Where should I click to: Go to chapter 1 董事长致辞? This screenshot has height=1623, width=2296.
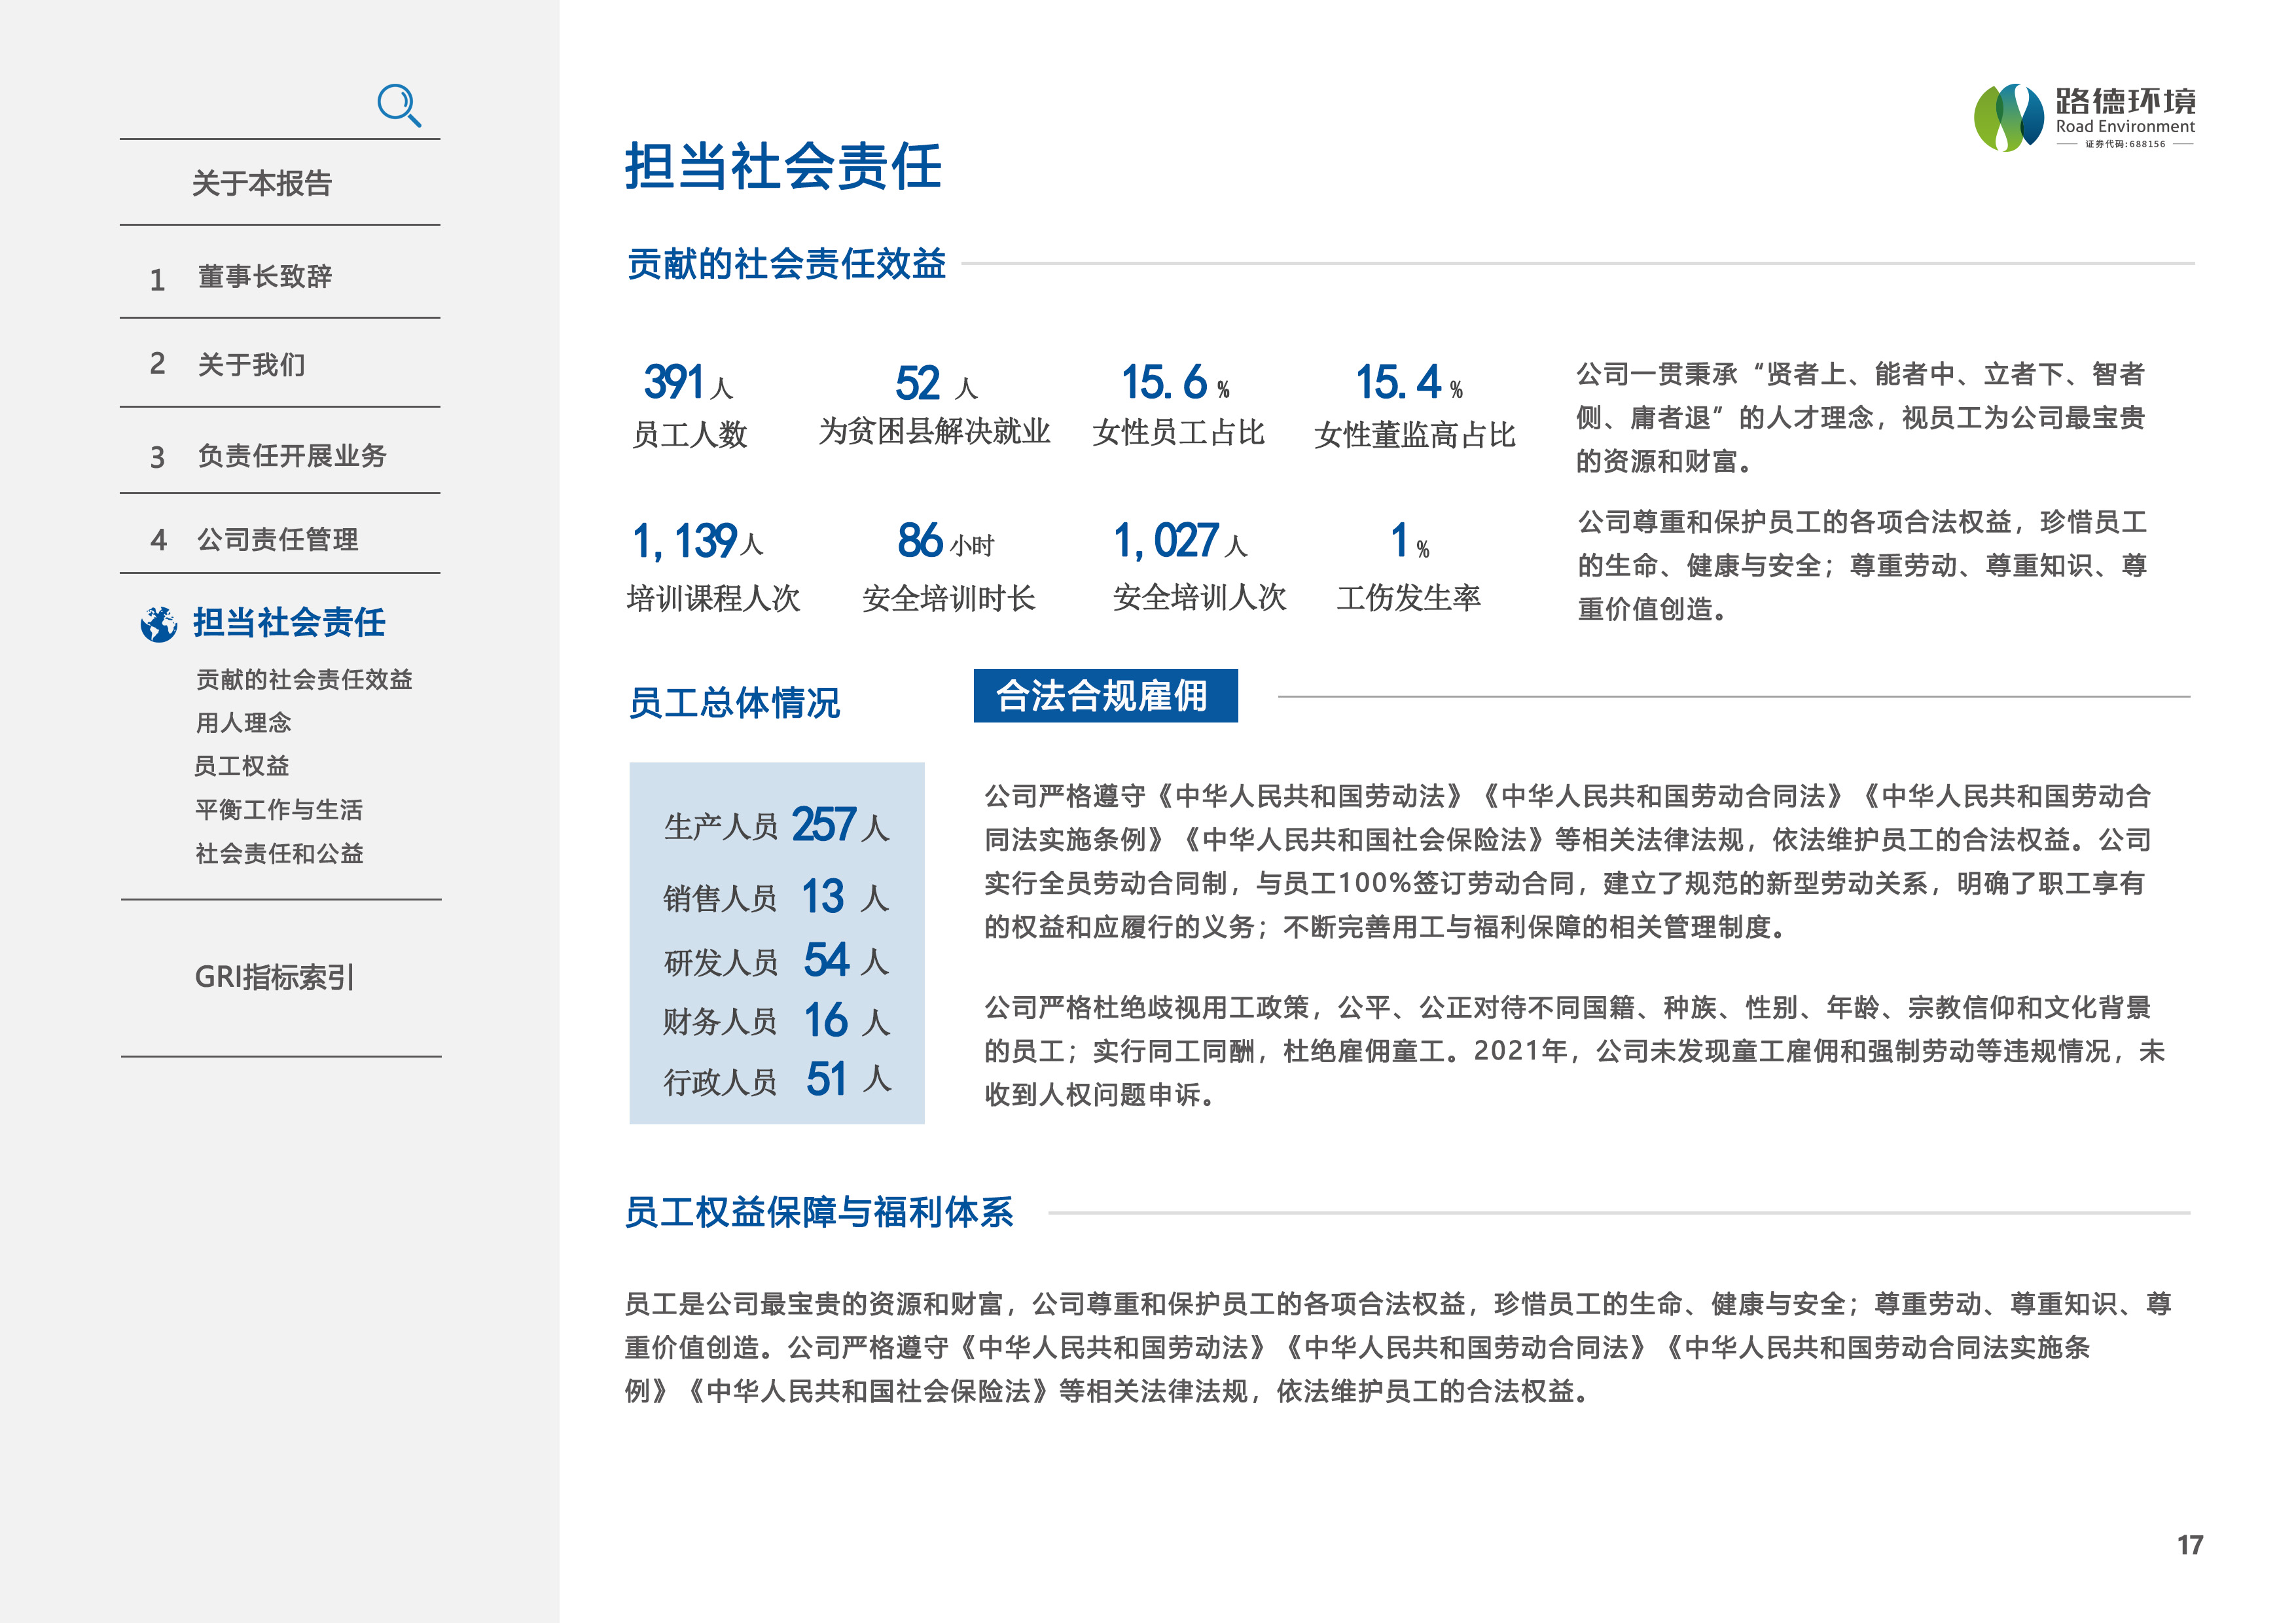coord(264,277)
